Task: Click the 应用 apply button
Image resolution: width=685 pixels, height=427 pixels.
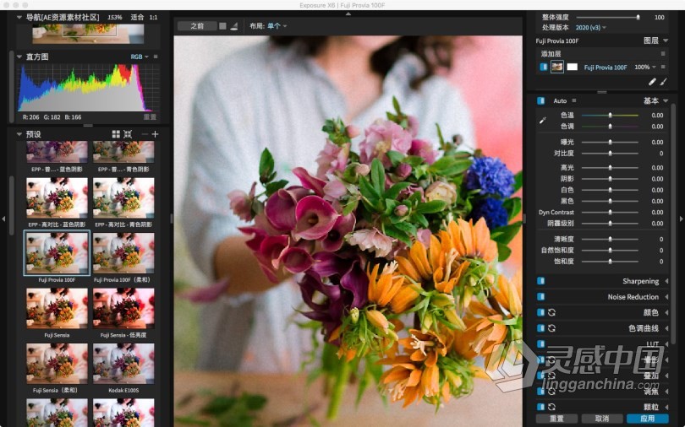Action: 648,419
